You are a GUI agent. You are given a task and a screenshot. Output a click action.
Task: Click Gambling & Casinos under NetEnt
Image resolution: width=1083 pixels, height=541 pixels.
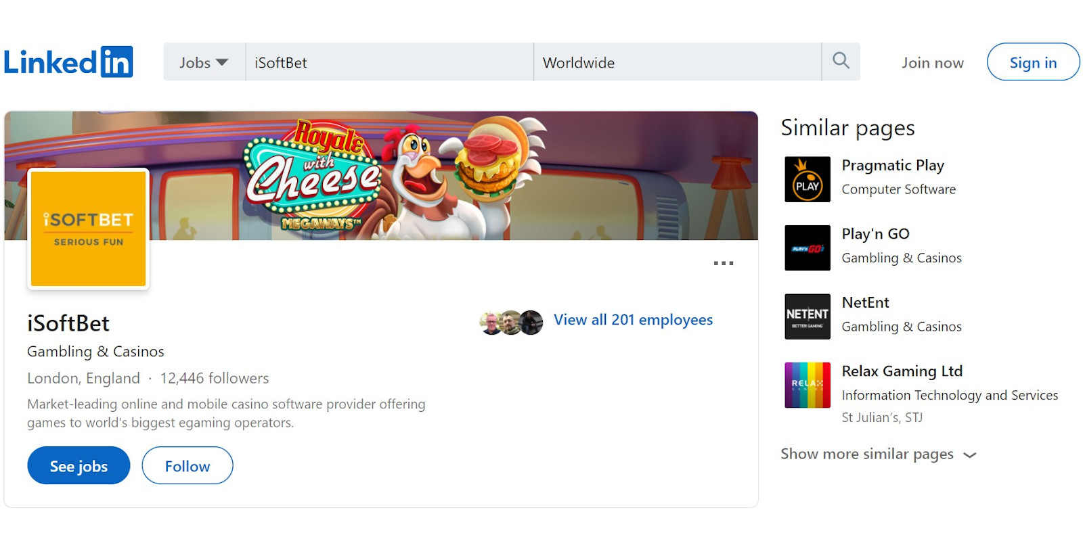pos(902,327)
